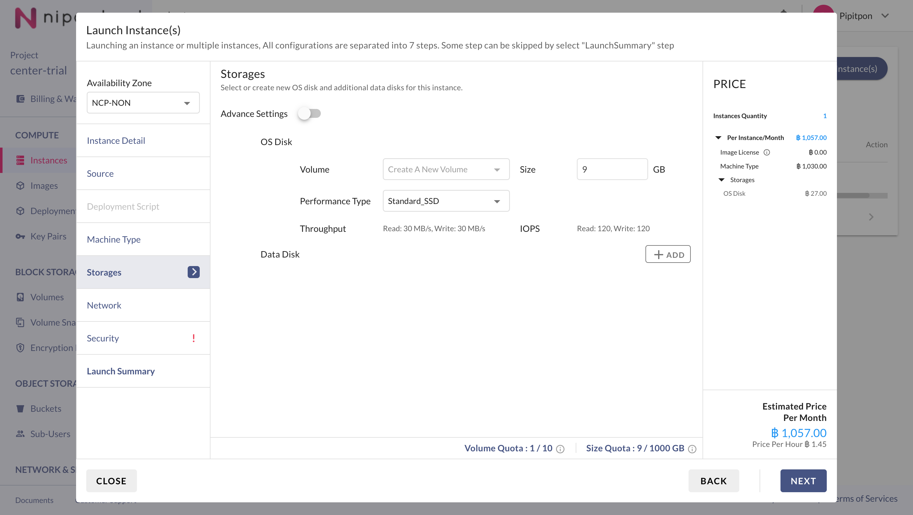Click the Estimated Price ฿ 1,057.00 total
Screen dimensions: 913x515
coord(799,433)
